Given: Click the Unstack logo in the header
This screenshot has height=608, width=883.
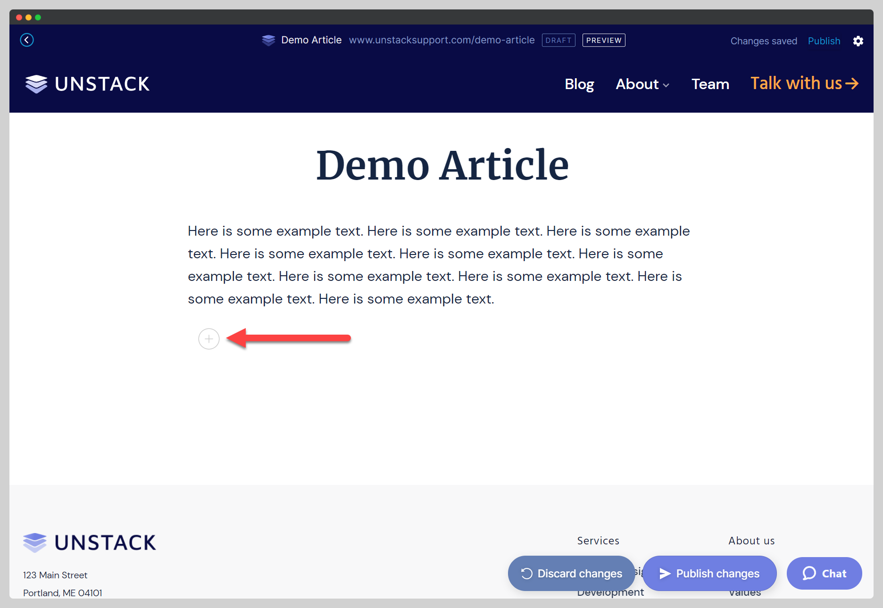Looking at the screenshot, I should [x=88, y=84].
